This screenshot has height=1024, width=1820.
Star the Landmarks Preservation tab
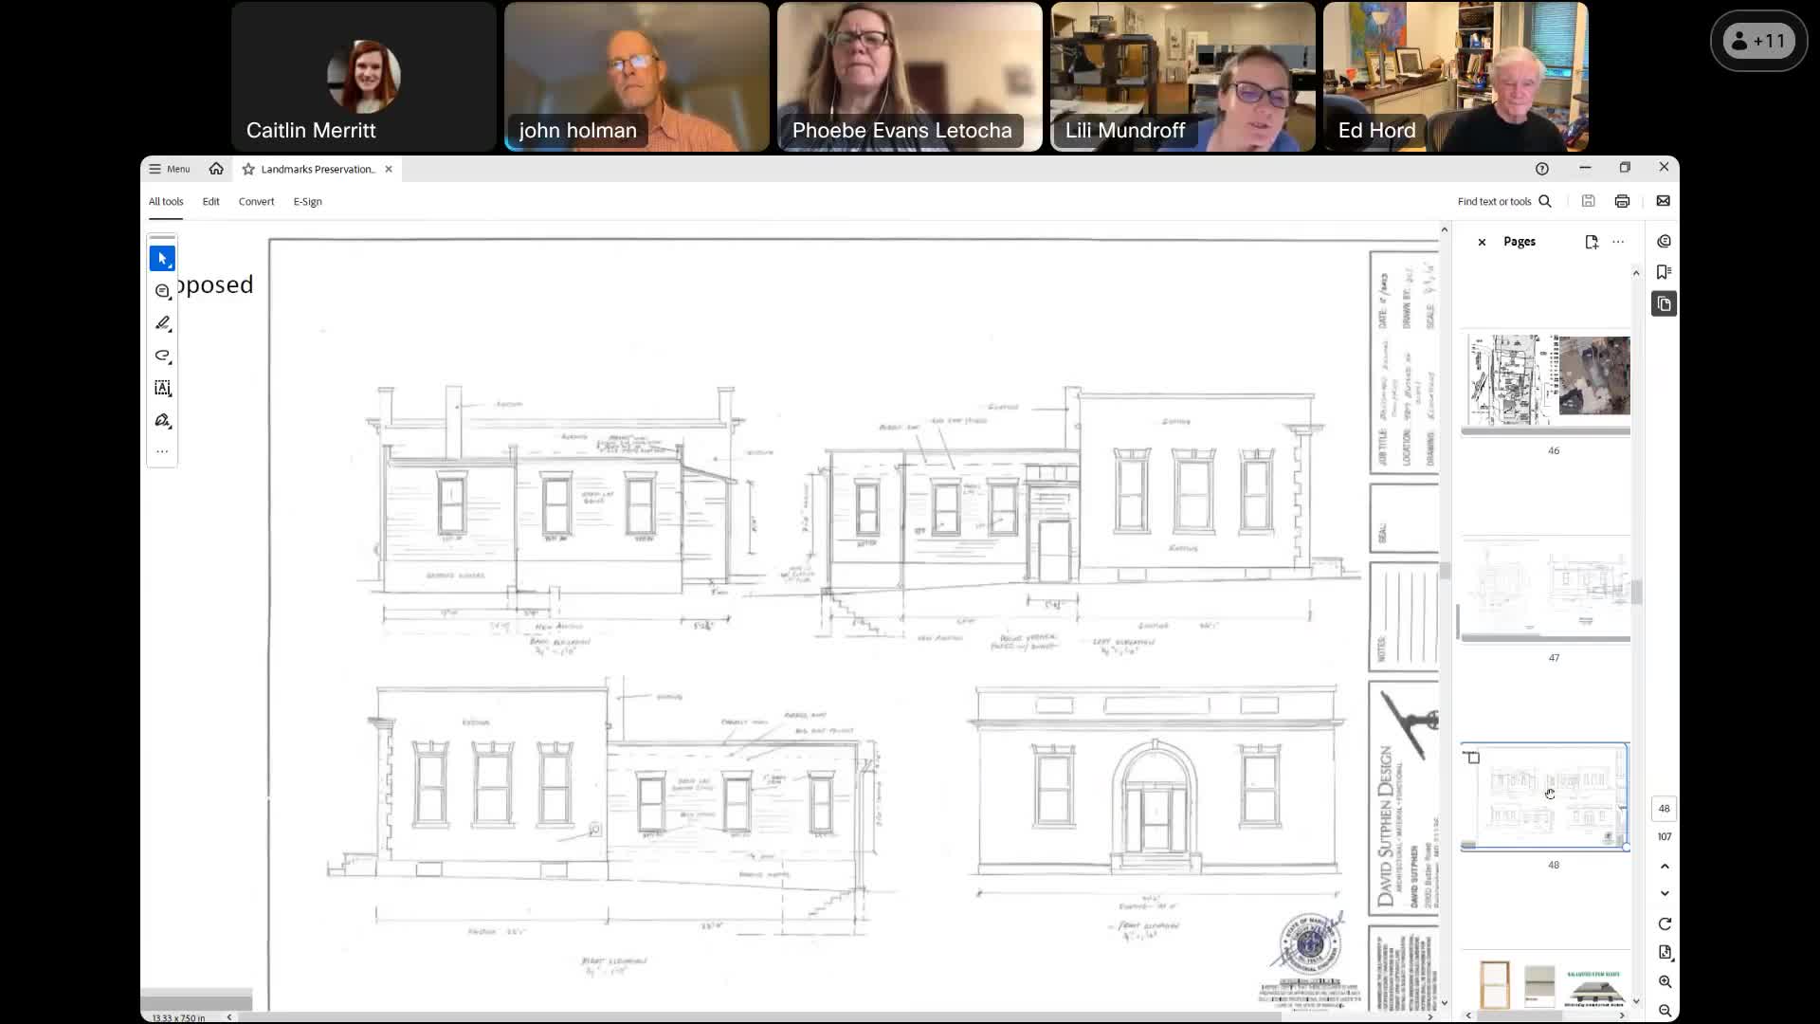pos(248,169)
